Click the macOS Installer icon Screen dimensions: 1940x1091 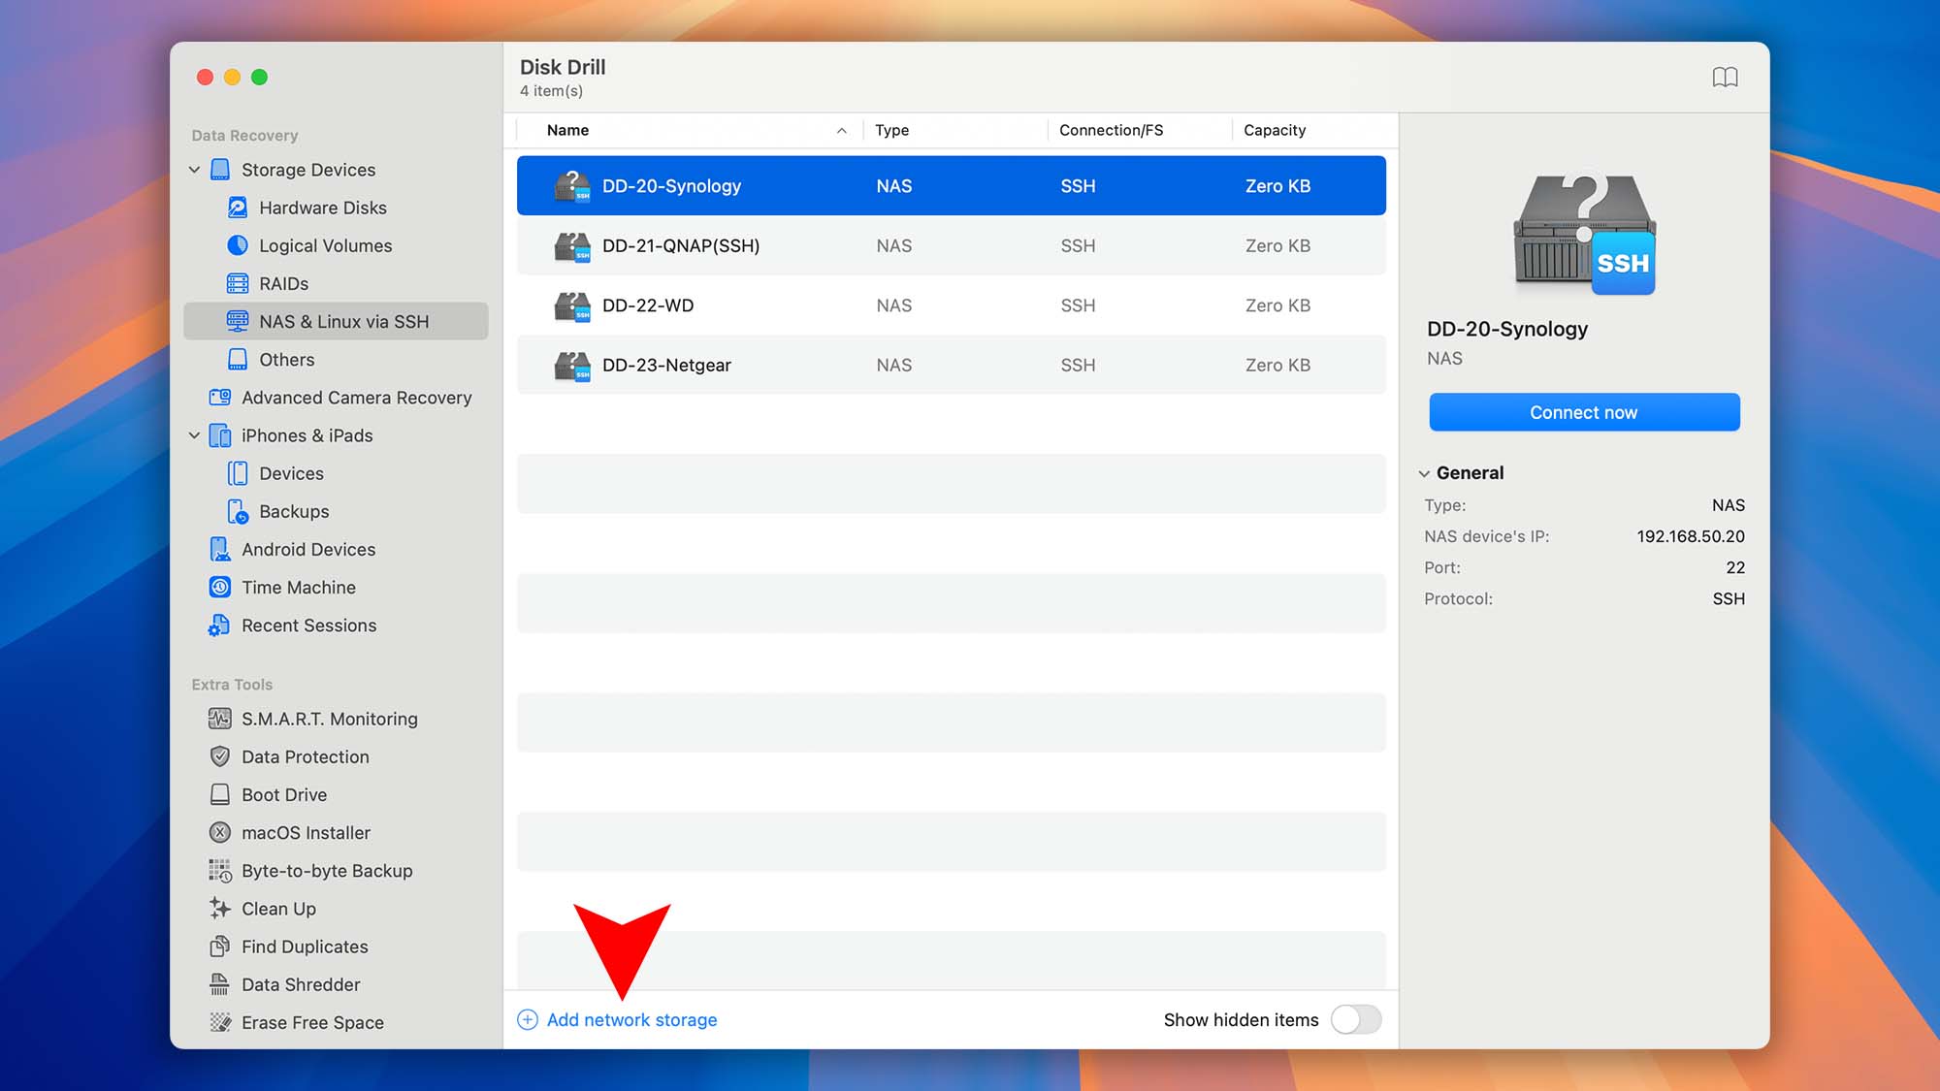pos(220,833)
